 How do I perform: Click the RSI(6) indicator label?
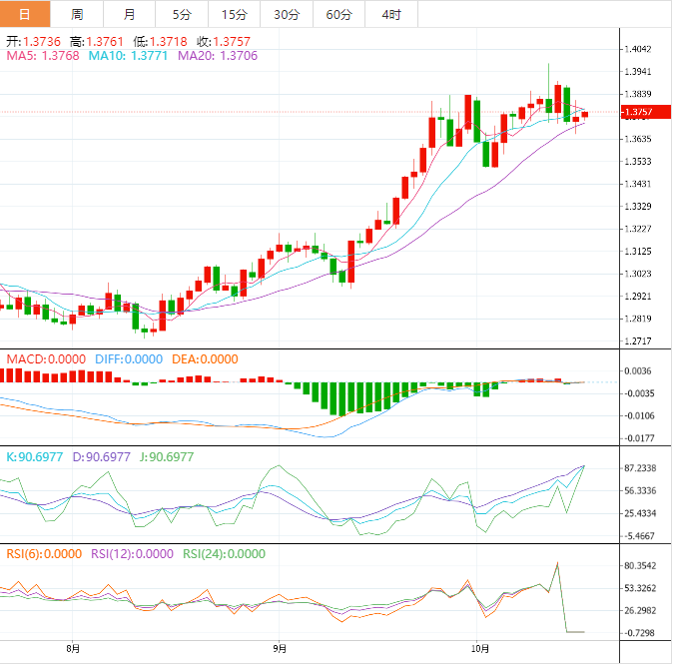click(x=44, y=554)
